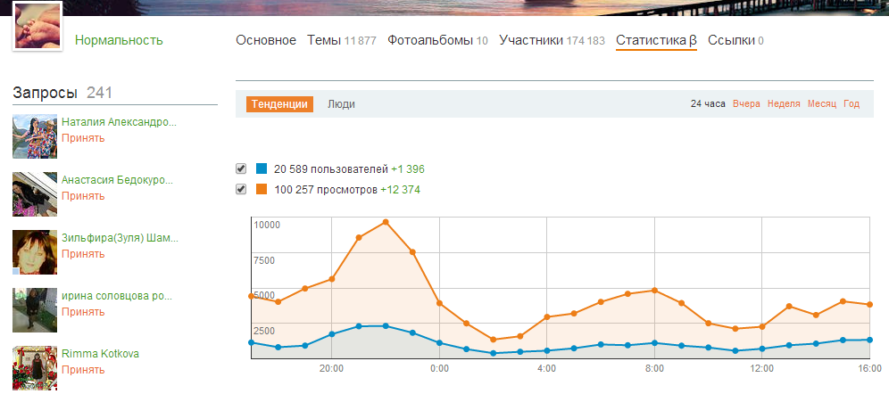Viewport: 889px width, 394px height.
Task: Show statistics for Неделя
Action: coord(784,103)
